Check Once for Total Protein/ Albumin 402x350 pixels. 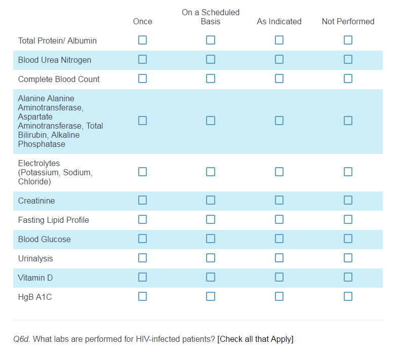point(142,40)
